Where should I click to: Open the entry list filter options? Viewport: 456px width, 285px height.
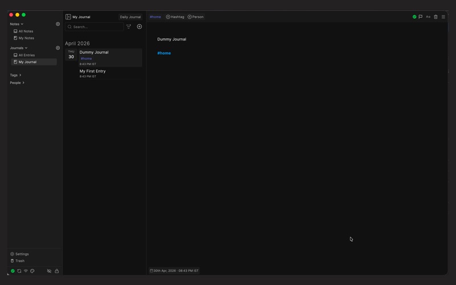129,26
